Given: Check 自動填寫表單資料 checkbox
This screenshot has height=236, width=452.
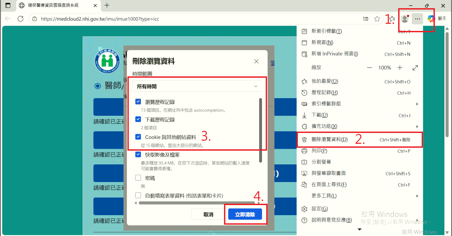Looking at the screenshot, I should pyautogui.click(x=138, y=195).
